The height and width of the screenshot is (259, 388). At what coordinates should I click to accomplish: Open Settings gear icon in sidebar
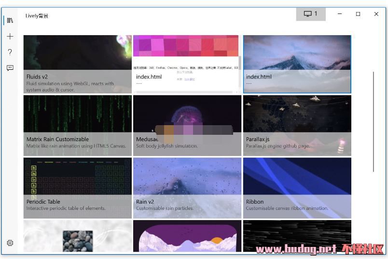pyautogui.click(x=10, y=243)
